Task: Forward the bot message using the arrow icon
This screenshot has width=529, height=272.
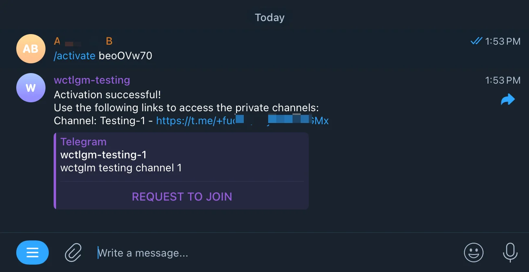Action: pyautogui.click(x=508, y=100)
